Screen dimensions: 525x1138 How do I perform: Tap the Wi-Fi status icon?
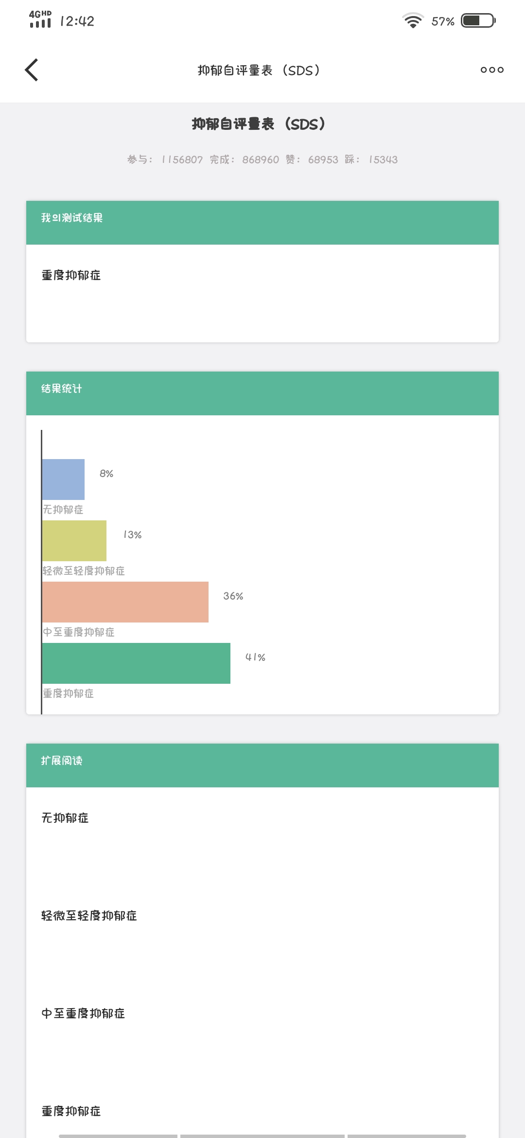(x=413, y=20)
